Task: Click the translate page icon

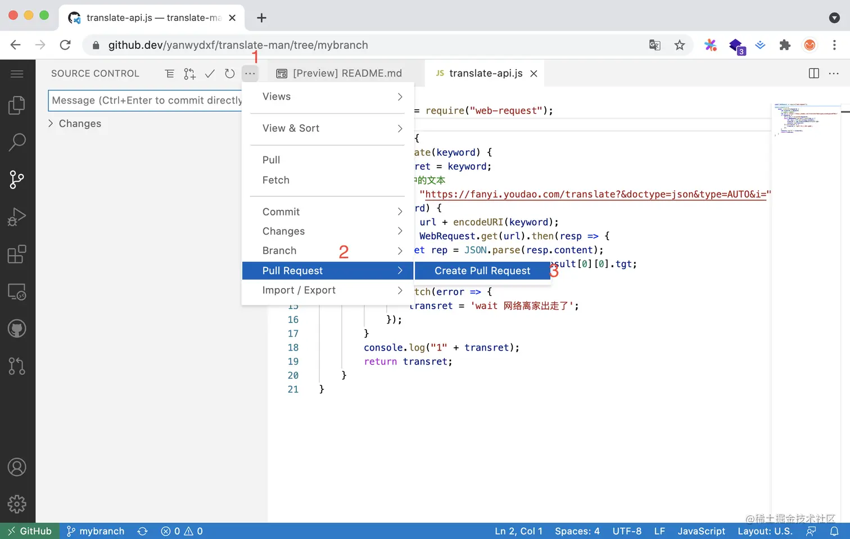Action: 655,45
